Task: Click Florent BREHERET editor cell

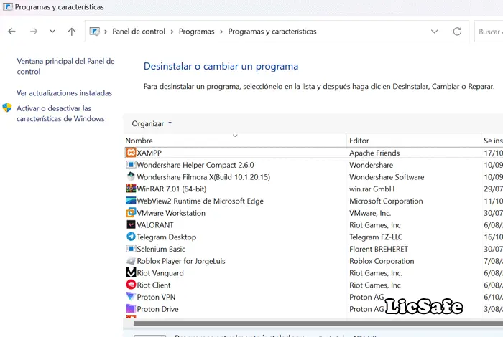Action: coord(379,249)
